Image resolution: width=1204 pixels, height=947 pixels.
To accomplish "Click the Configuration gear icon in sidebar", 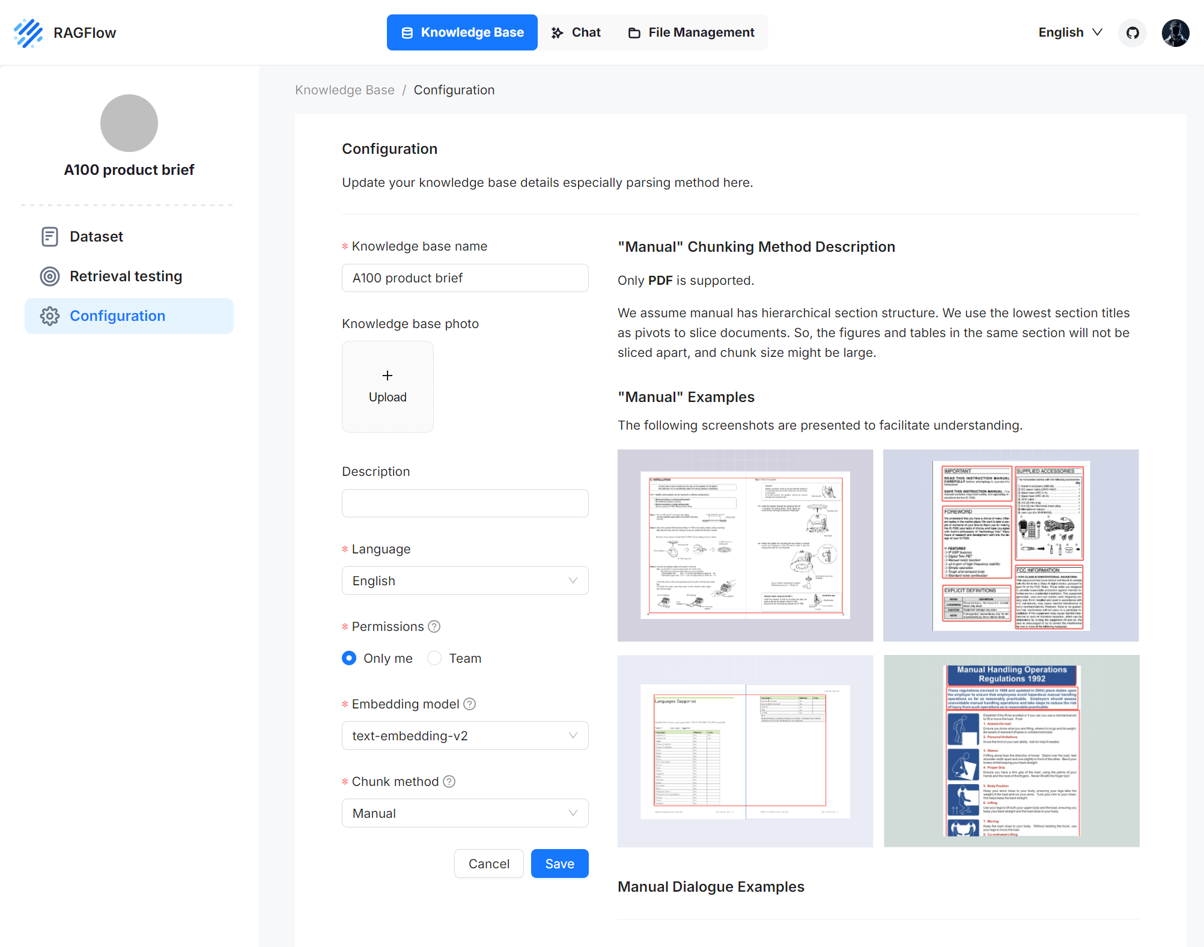I will pyautogui.click(x=50, y=316).
